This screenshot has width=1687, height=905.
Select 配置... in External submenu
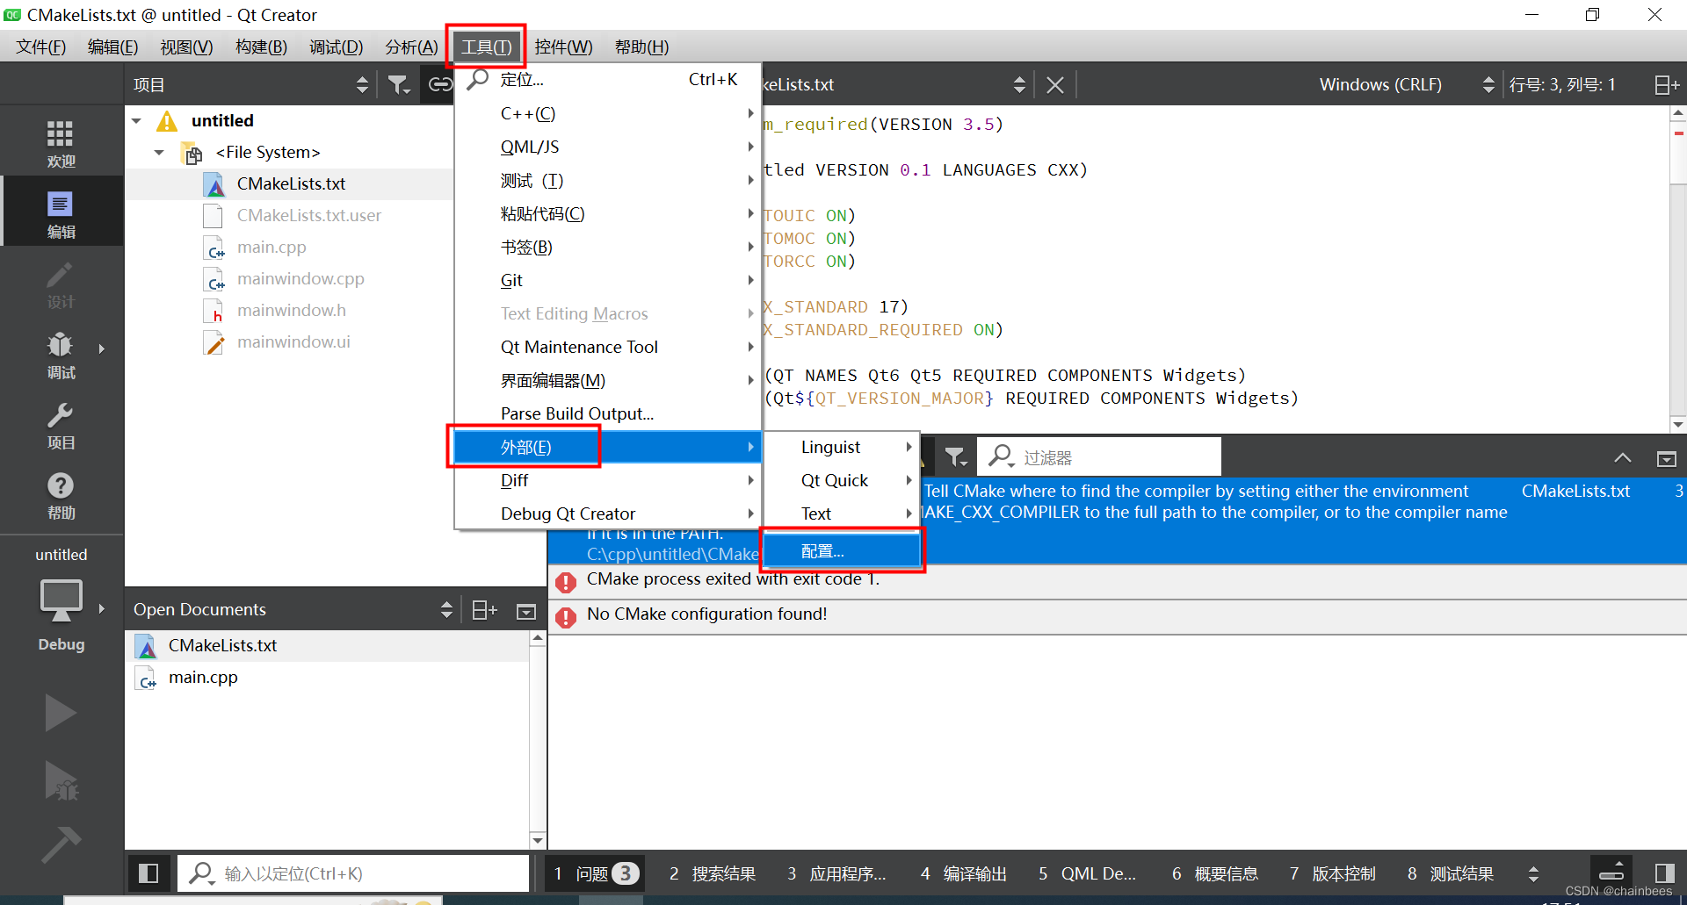pyautogui.click(x=842, y=551)
